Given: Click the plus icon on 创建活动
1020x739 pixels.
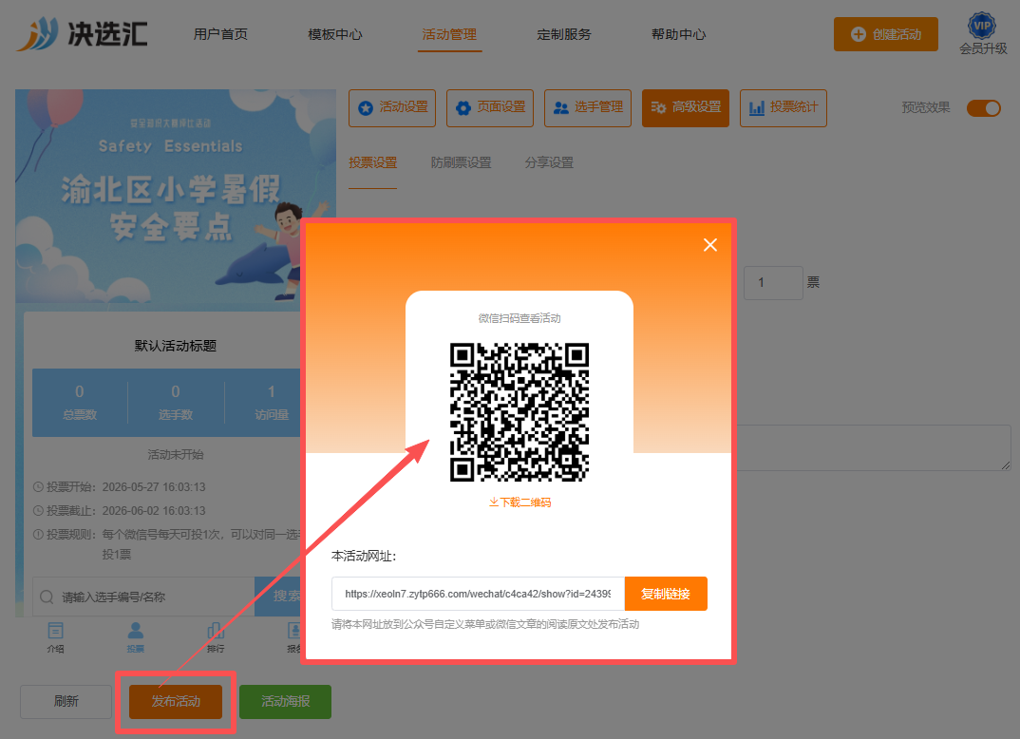Looking at the screenshot, I should pyautogui.click(x=858, y=34).
